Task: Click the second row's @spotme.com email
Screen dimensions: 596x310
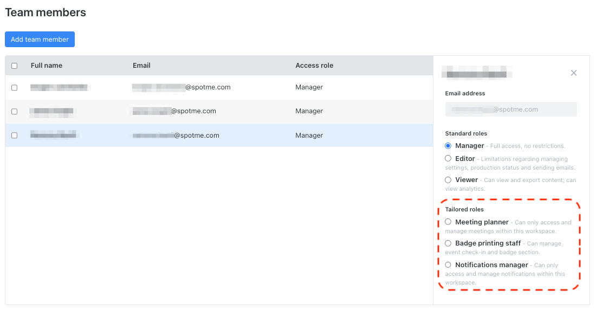Action: coord(174,111)
